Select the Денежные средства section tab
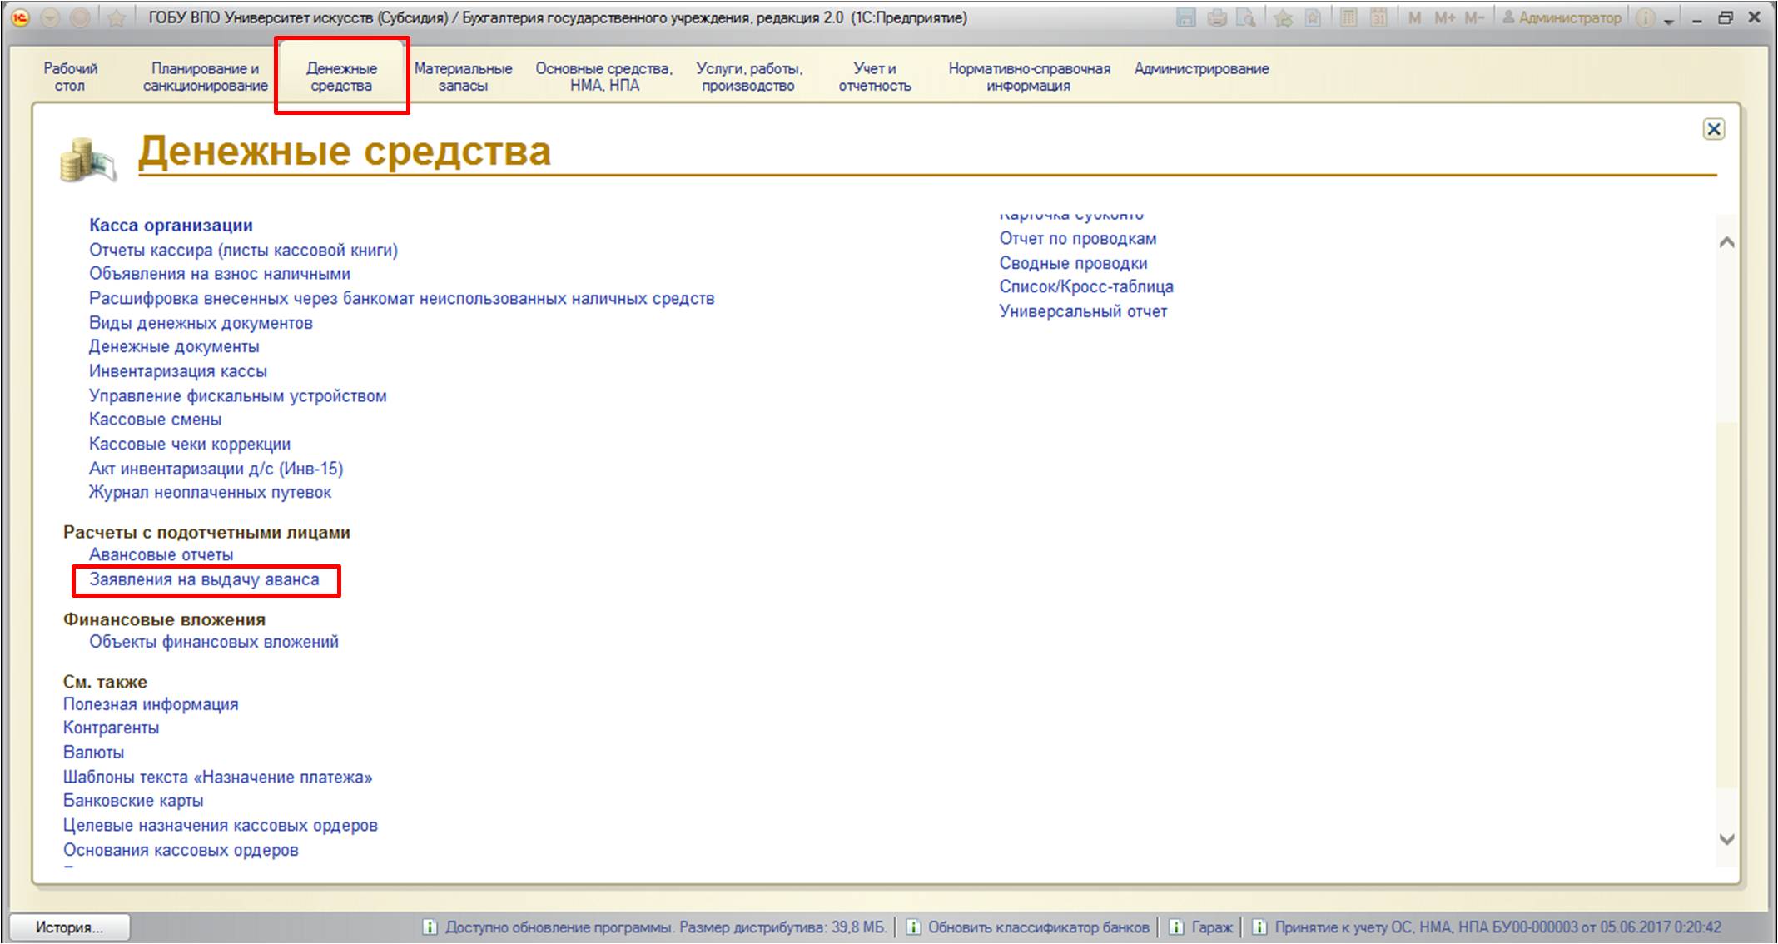This screenshot has height=944, width=1778. tap(341, 77)
